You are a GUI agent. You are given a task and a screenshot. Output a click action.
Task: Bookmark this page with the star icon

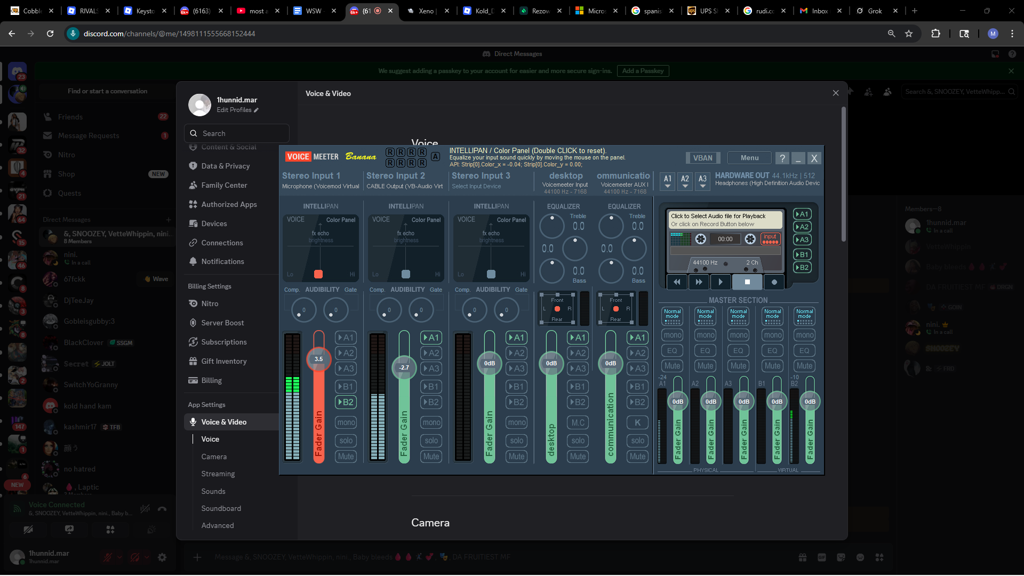[909, 34]
